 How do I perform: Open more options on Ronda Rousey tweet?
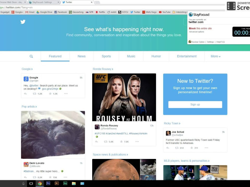137,141
